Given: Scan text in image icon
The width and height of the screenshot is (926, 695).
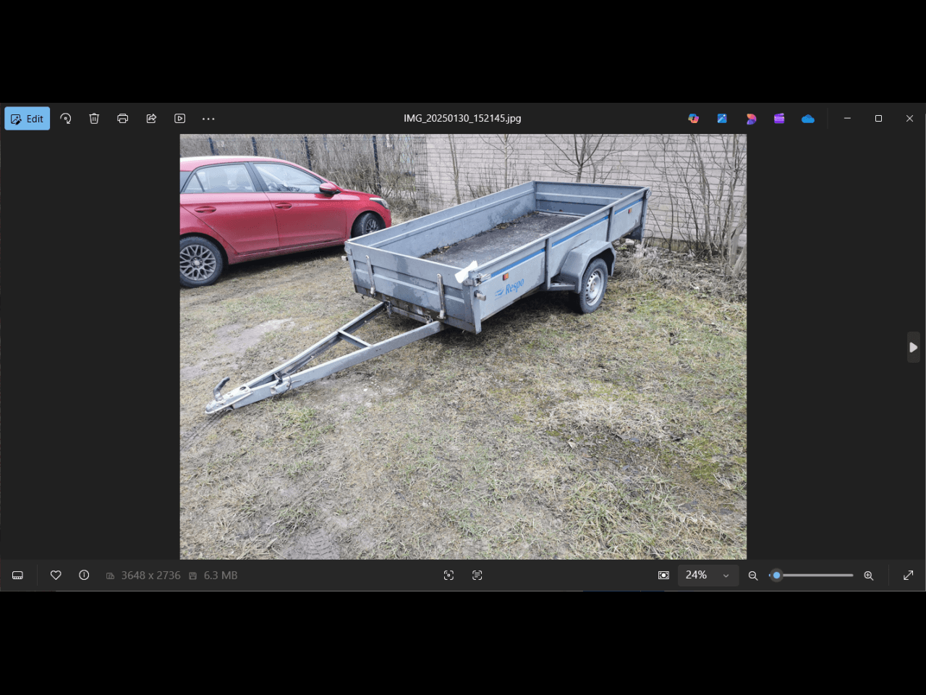Looking at the screenshot, I should click(477, 576).
